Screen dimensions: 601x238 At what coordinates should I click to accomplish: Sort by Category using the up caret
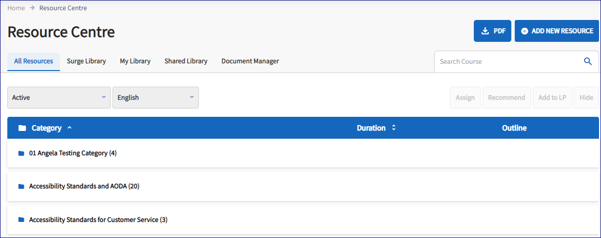coord(69,128)
